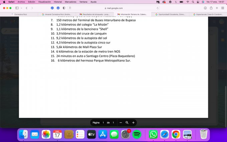Open Safari downloads list
This screenshot has width=227, height=142.
(205, 8)
